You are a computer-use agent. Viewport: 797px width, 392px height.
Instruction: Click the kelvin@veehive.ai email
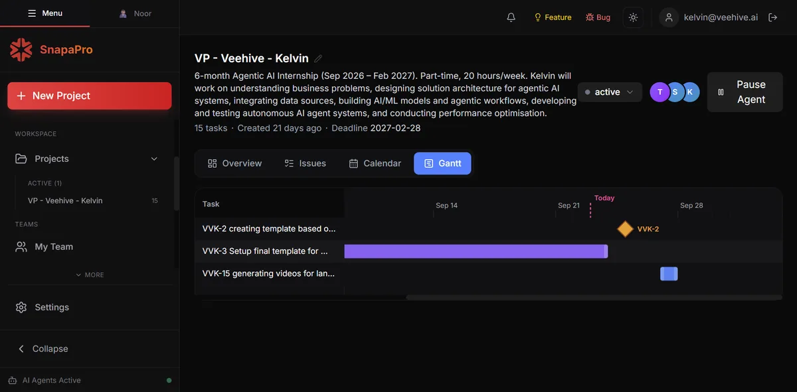(721, 17)
